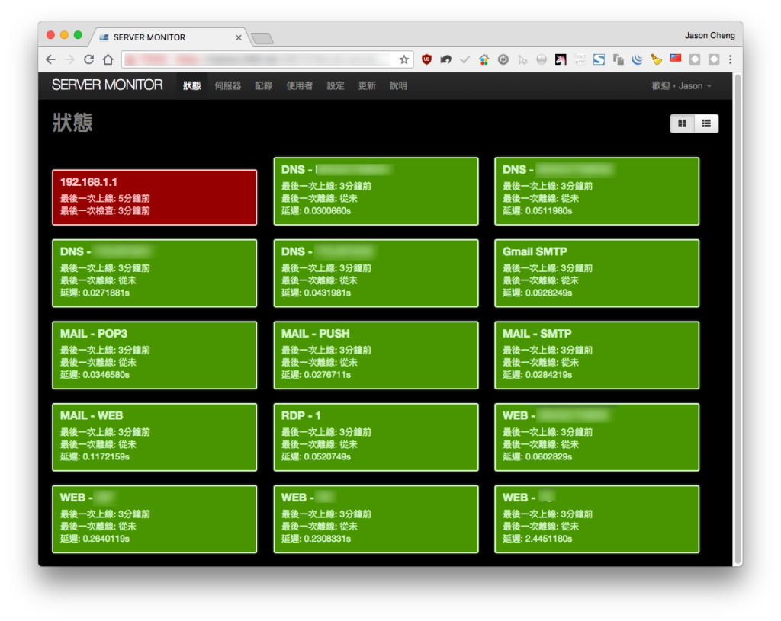This screenshot has height=621, width=781.
Task: Click the copy-pages extension icon
Action: [x=618, y=59]
